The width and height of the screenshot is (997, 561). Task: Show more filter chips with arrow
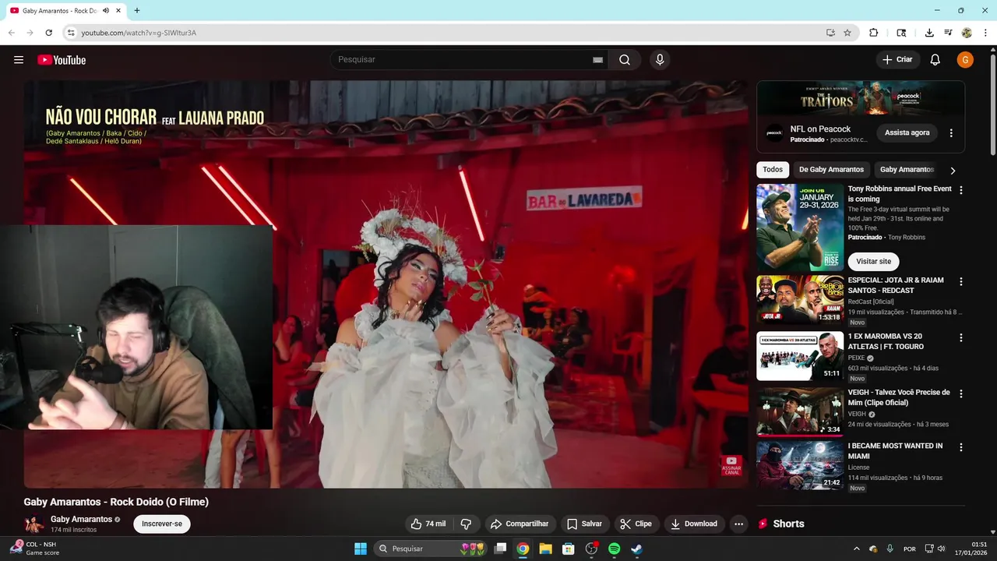[952, 170]
